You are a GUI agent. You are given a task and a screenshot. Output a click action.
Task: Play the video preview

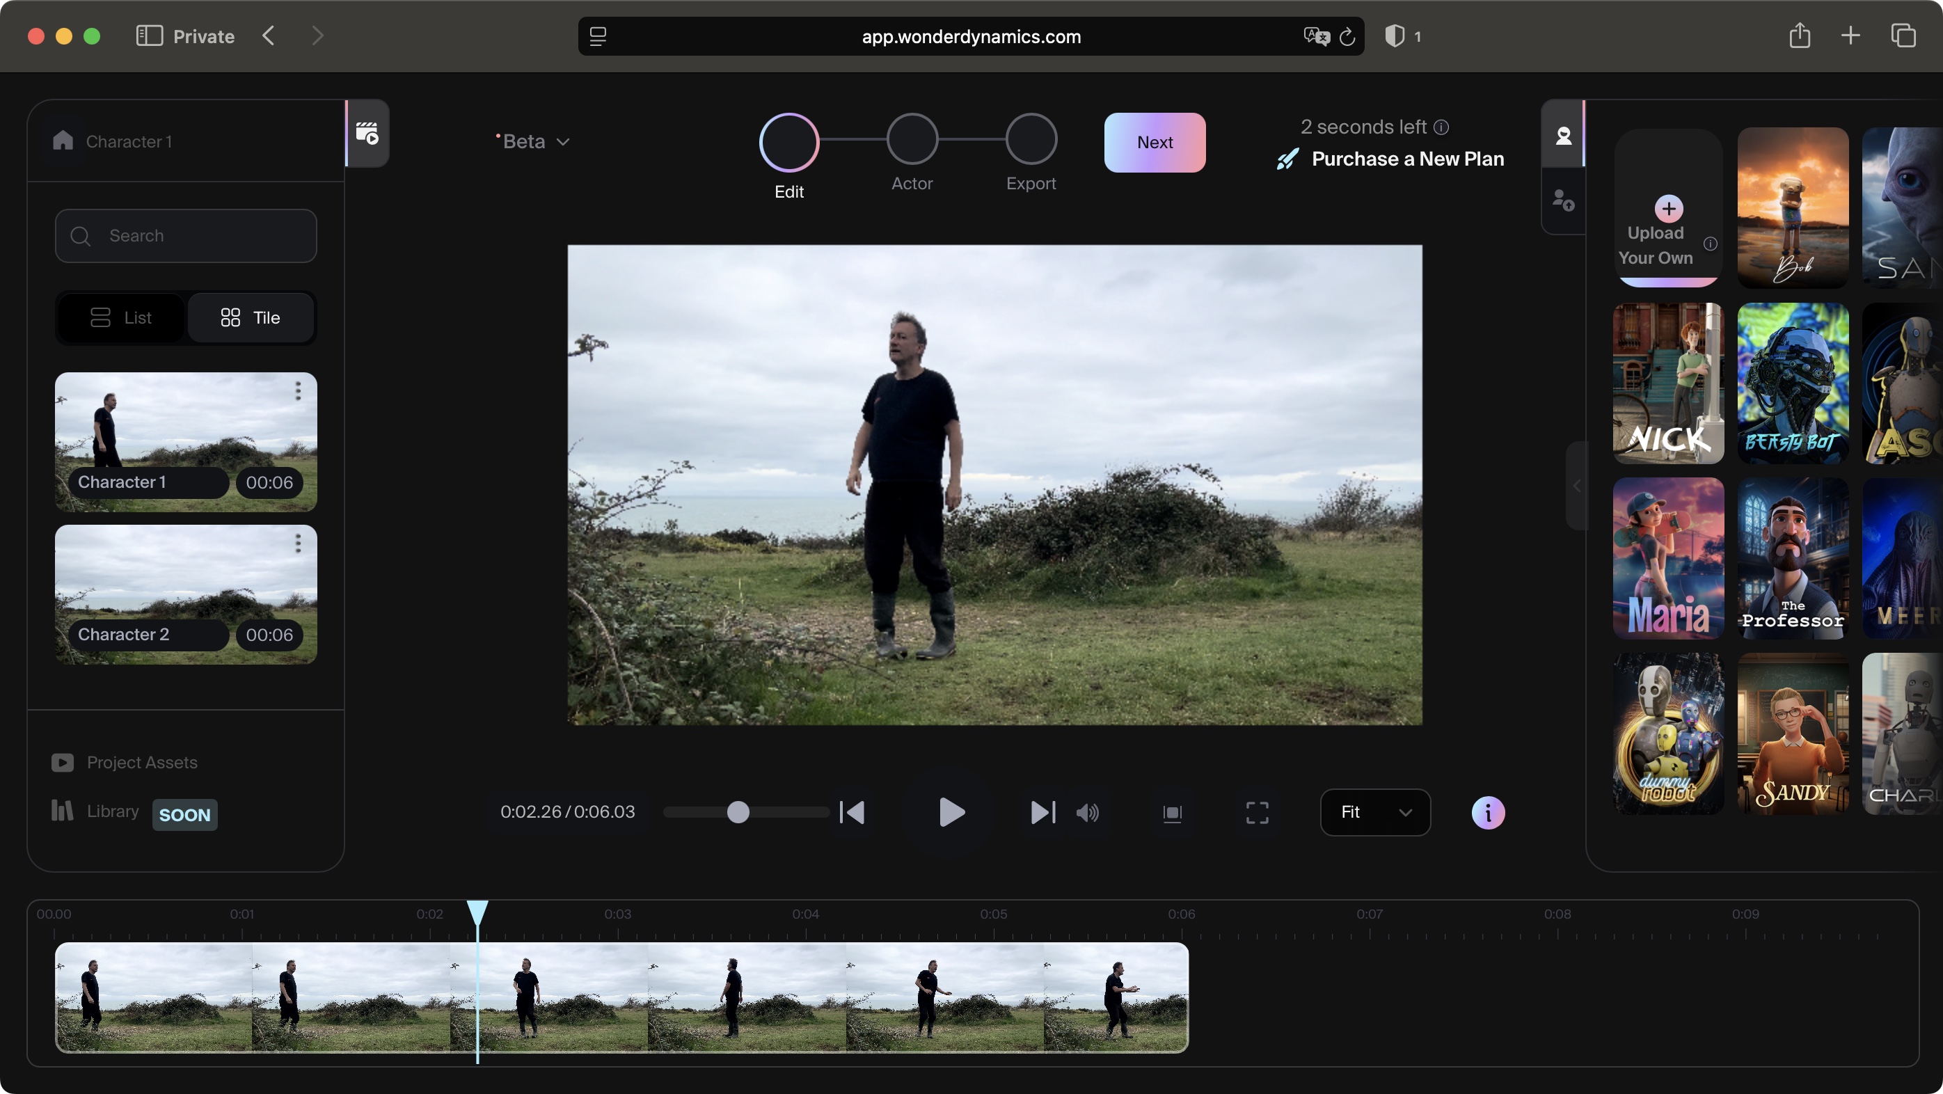951,813
